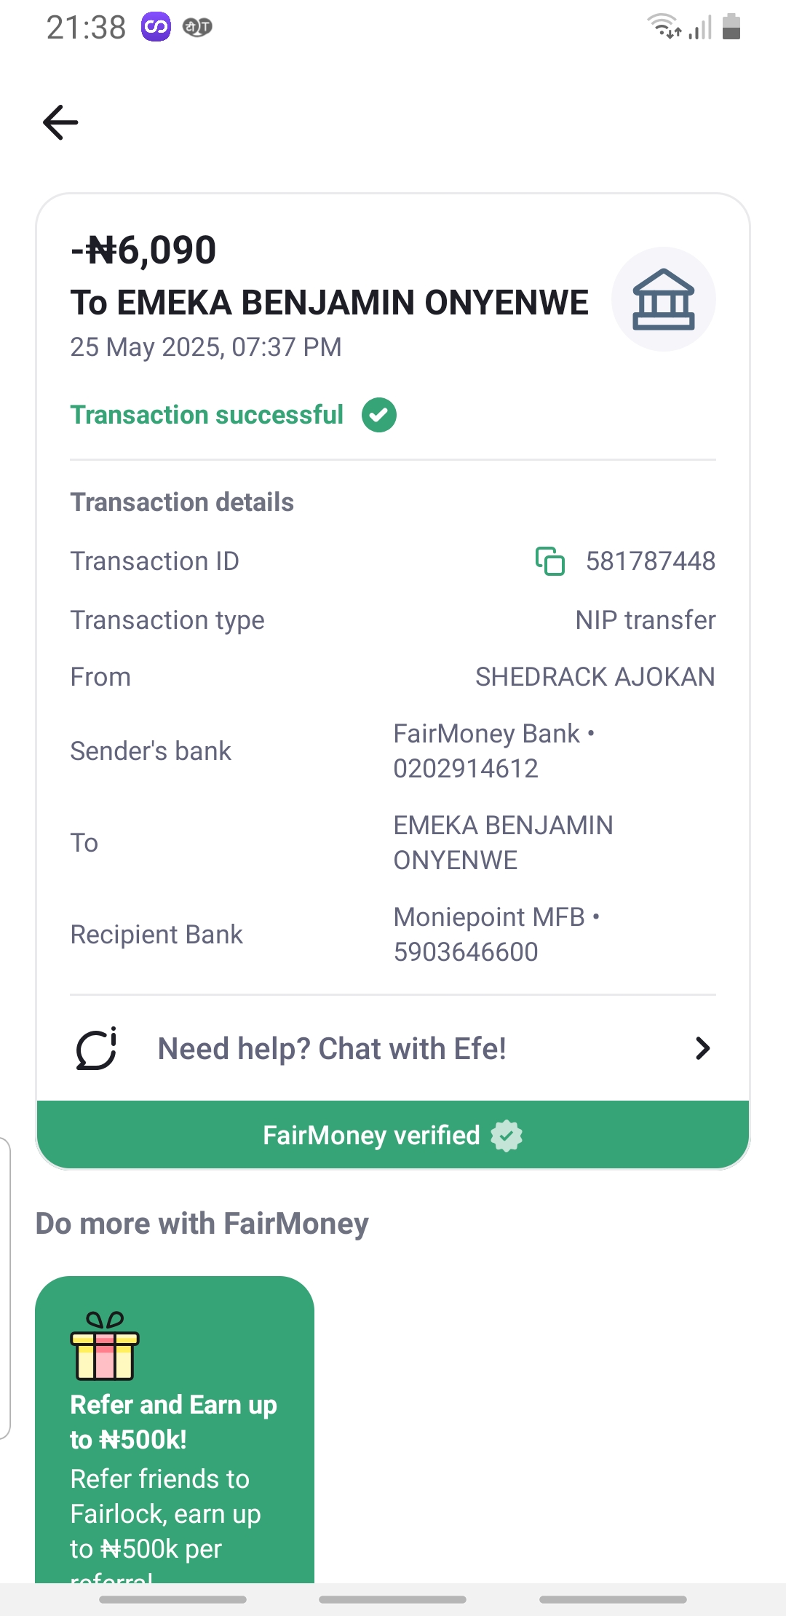Copy the transaction ID with the copy icon

click(x=550, y=561)
